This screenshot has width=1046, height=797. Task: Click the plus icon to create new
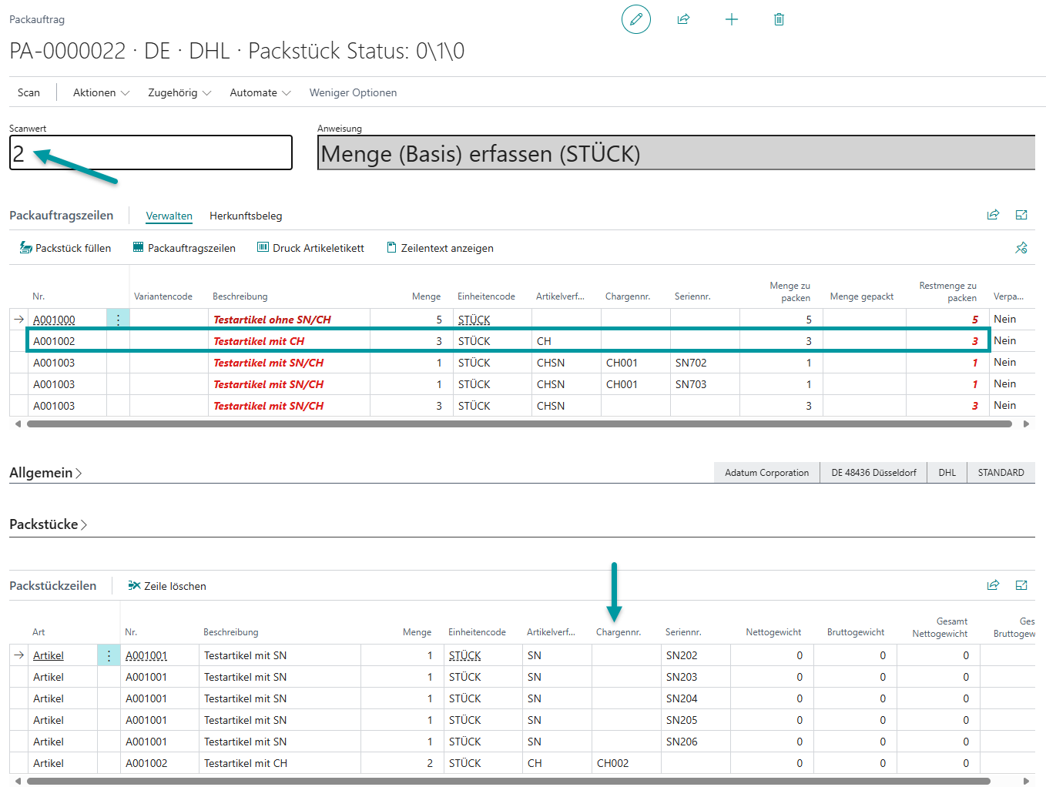(731, 19)
